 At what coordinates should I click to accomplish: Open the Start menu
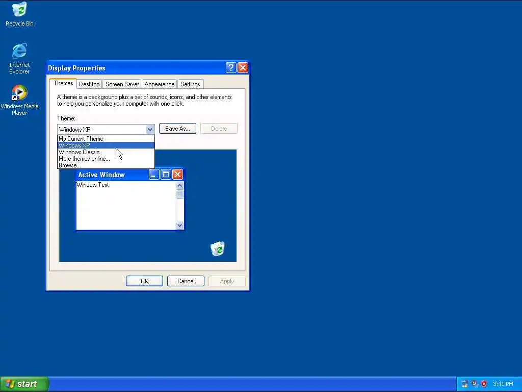click(x=24, y=384)
